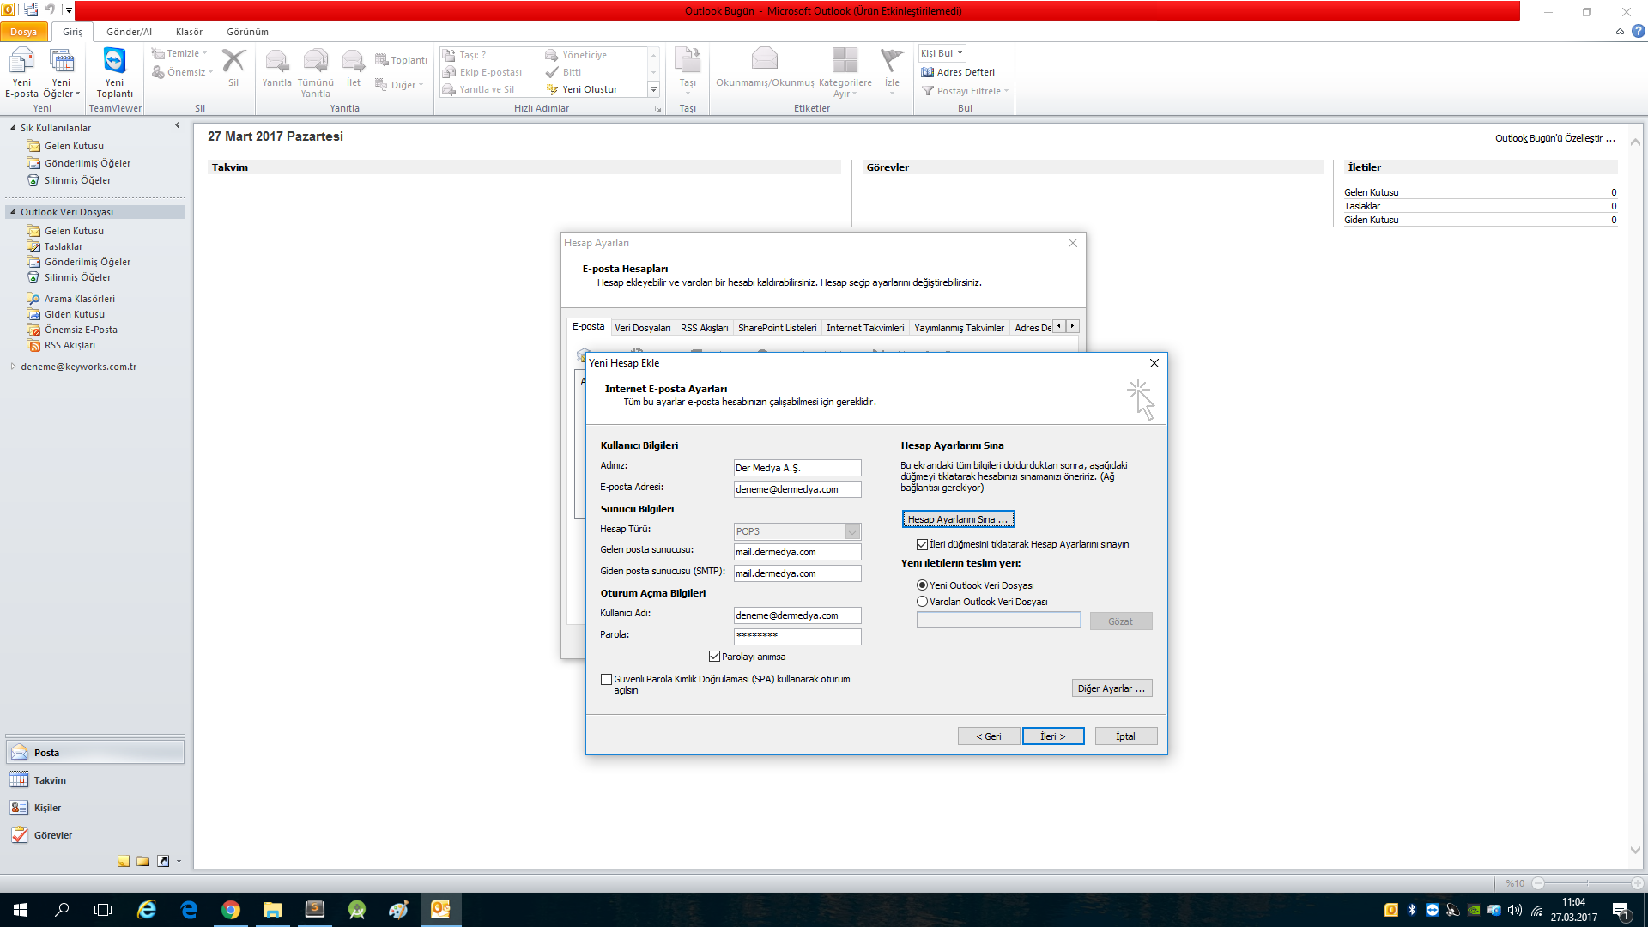Open the Dosya ribbon tab
Viewport: 1648px width, 927px height.
tap(24, 32)
